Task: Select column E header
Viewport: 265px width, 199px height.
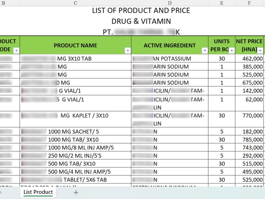Action: (x=222, y=3)
